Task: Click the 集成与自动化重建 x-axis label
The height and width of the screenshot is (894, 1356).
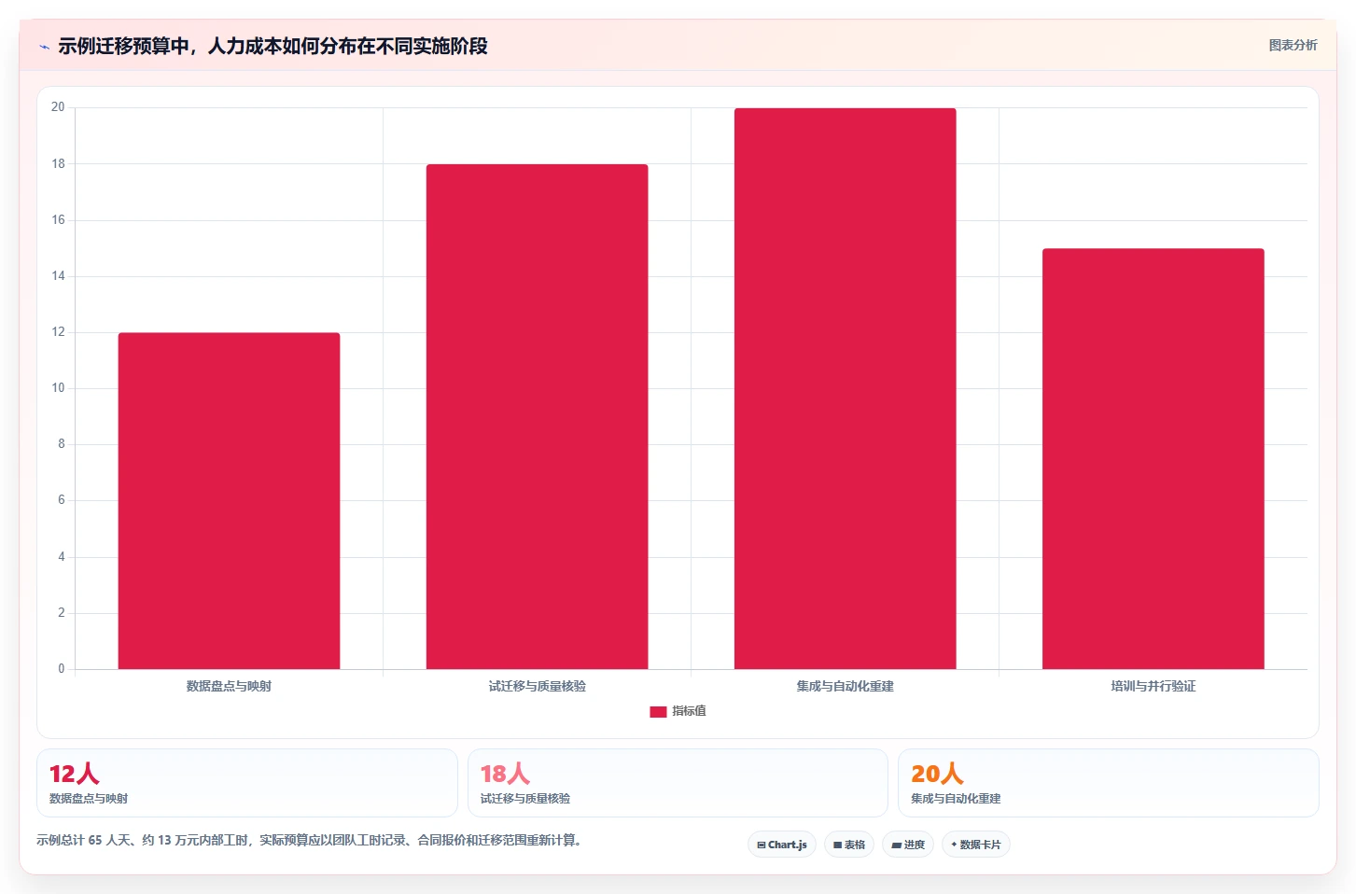Action: [x=845, y=686]
